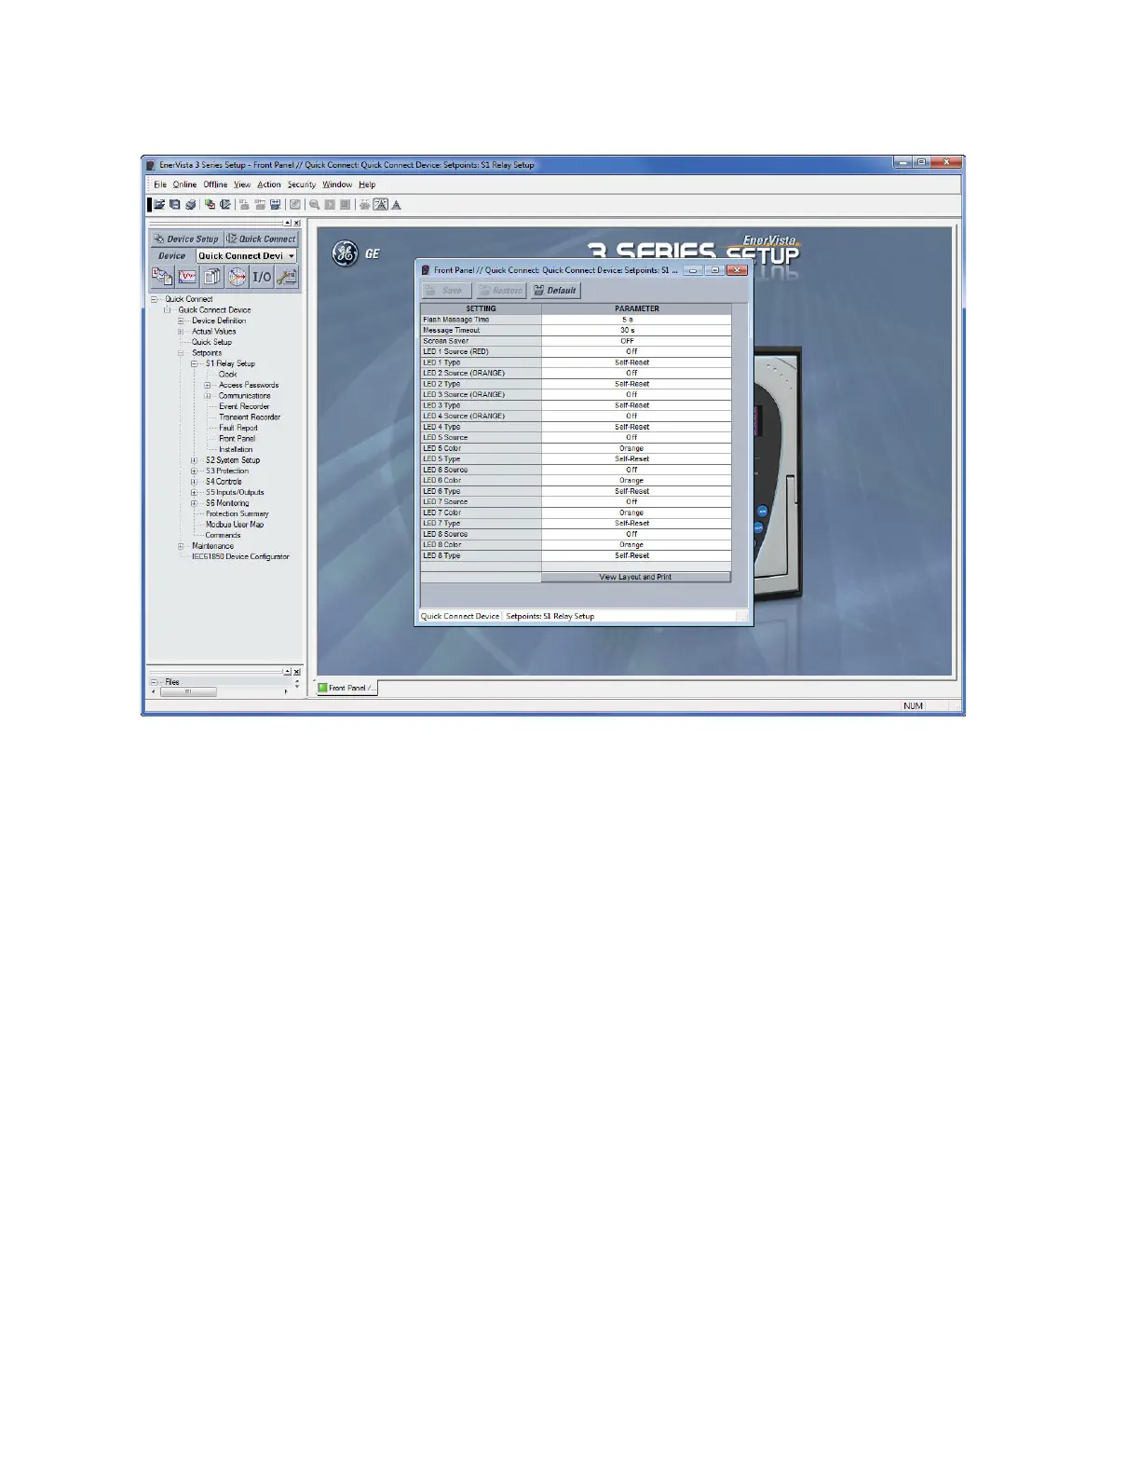Select Front Panel in the tree
Screen dimensions: 1140x1476
pyautogui.click(x=237, y=439)
